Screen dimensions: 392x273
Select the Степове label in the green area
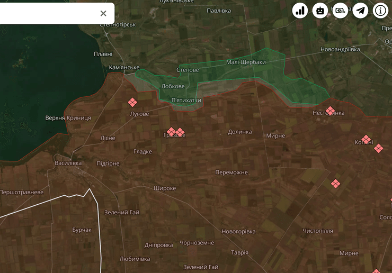(x=188, y=70)
